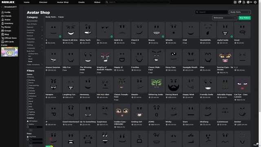Screen dimensions: 261x147
Task: Click the square icon left of notifications
Action: click(235, 2)
